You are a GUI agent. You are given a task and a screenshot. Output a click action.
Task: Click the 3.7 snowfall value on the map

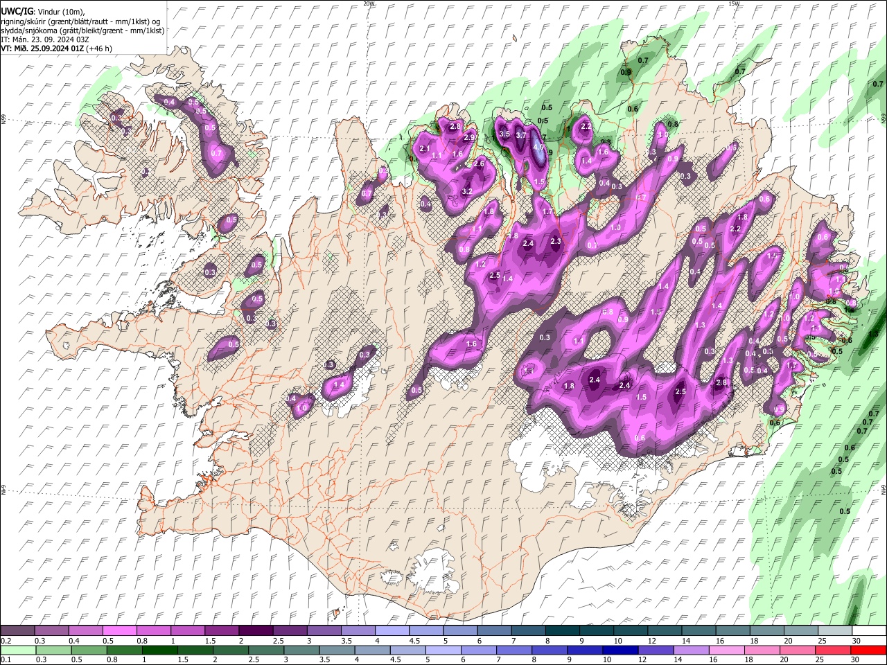pyautogui.click(x=521, y=135)
